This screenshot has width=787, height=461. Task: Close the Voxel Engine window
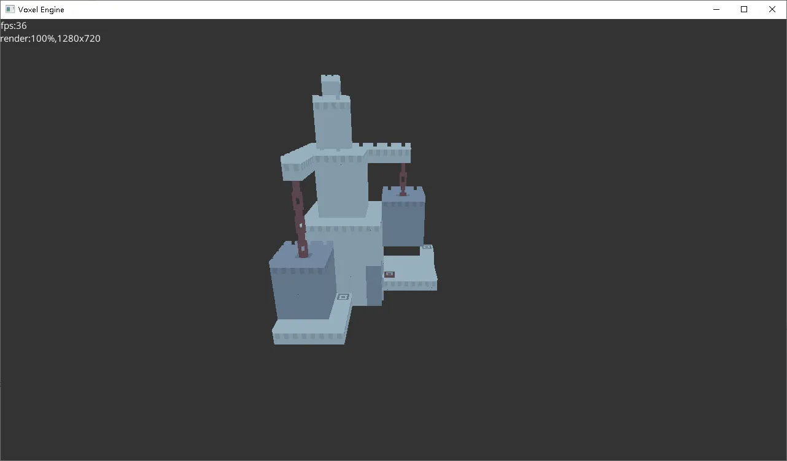[x=772, y=9]
